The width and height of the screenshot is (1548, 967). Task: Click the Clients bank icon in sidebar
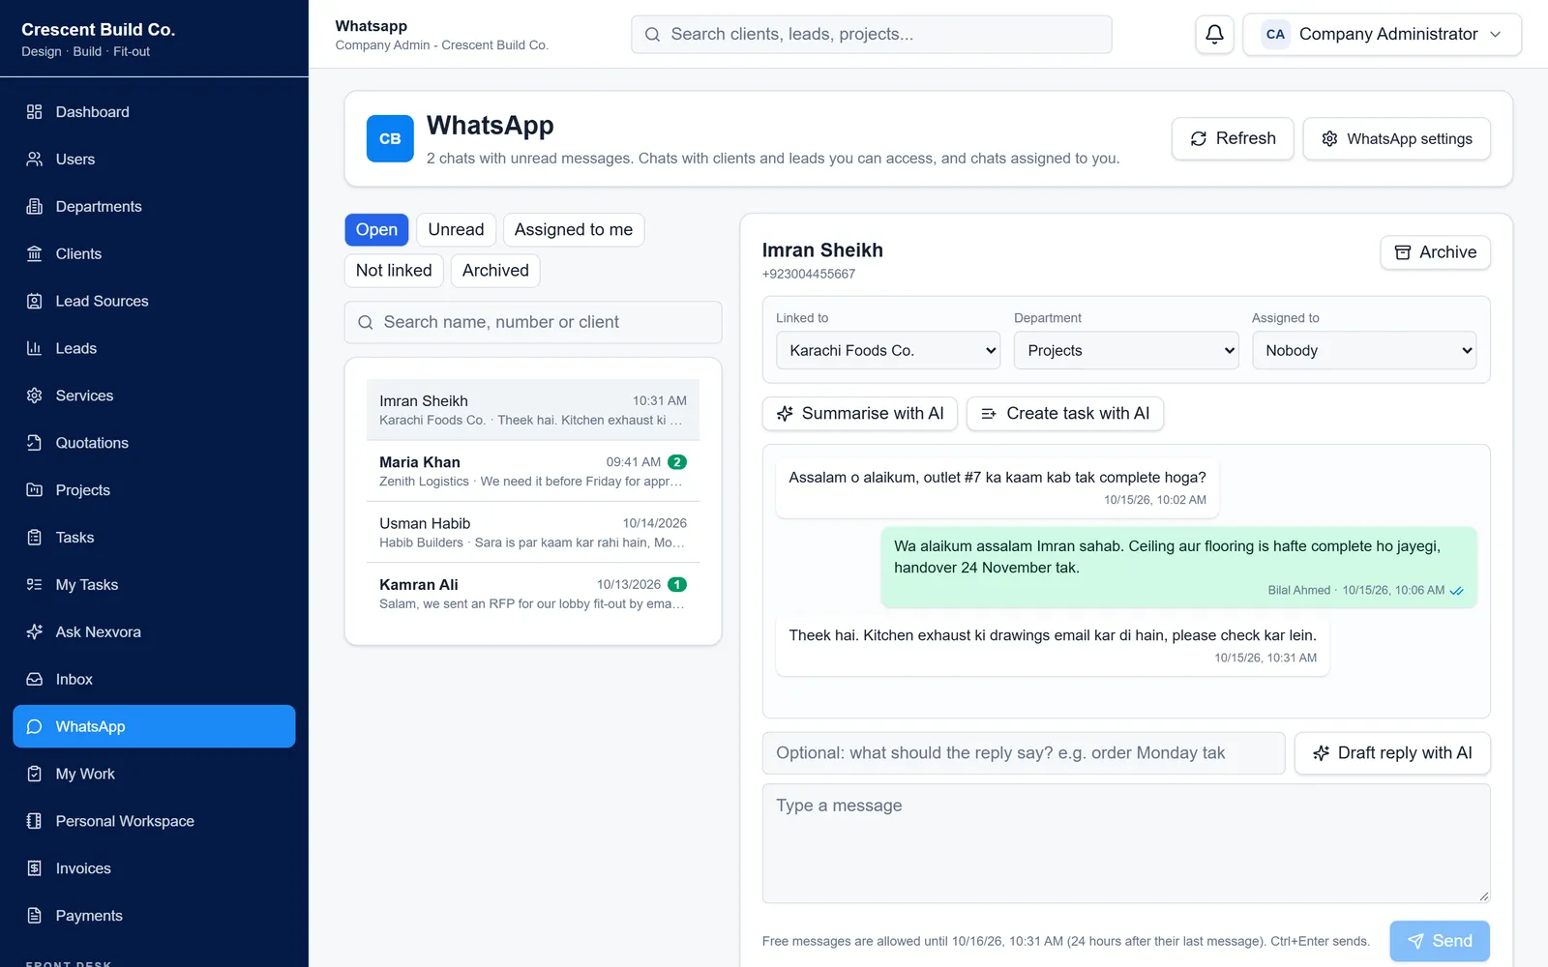click(35, 254)
